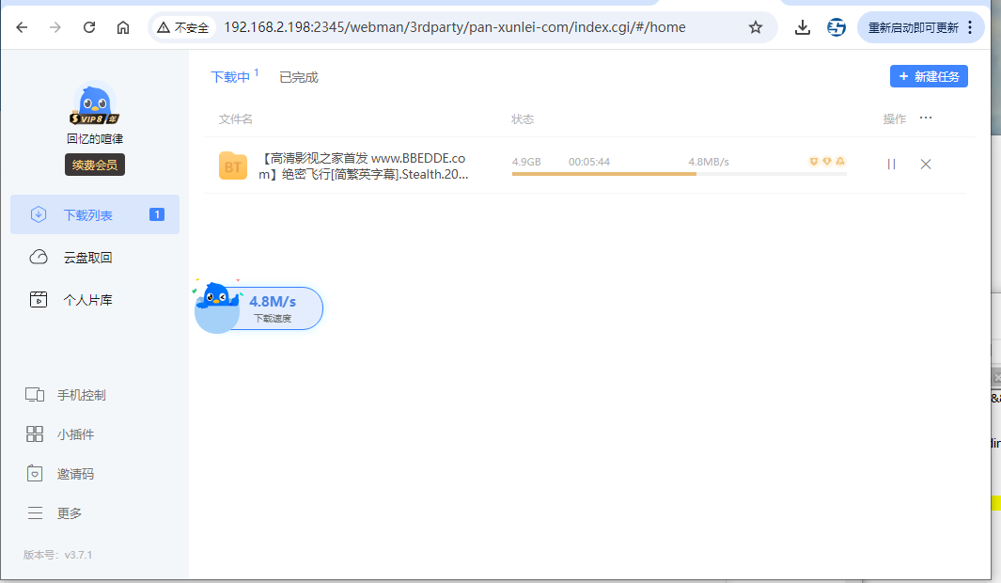
Task: Switch to the 已完成 completed tab
Action: point(299,76)
